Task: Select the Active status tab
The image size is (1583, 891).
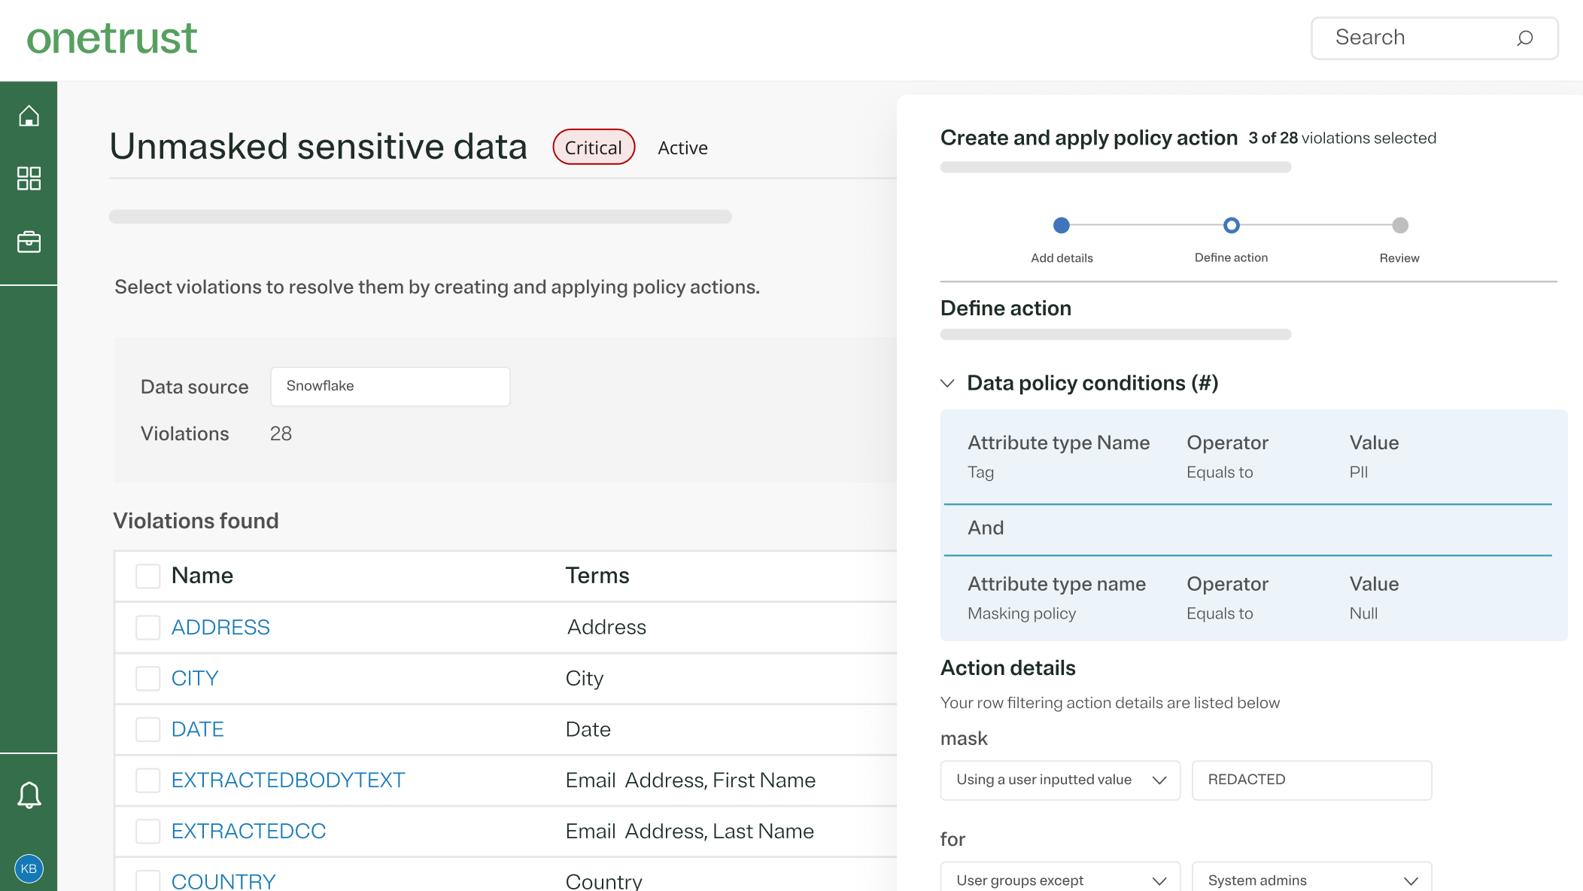Action: pos(682,147)
